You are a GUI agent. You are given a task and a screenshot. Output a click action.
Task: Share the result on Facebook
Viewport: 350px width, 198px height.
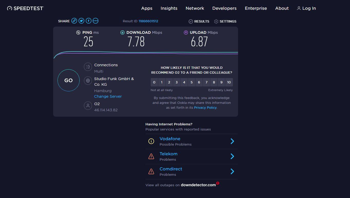(89, 21)
